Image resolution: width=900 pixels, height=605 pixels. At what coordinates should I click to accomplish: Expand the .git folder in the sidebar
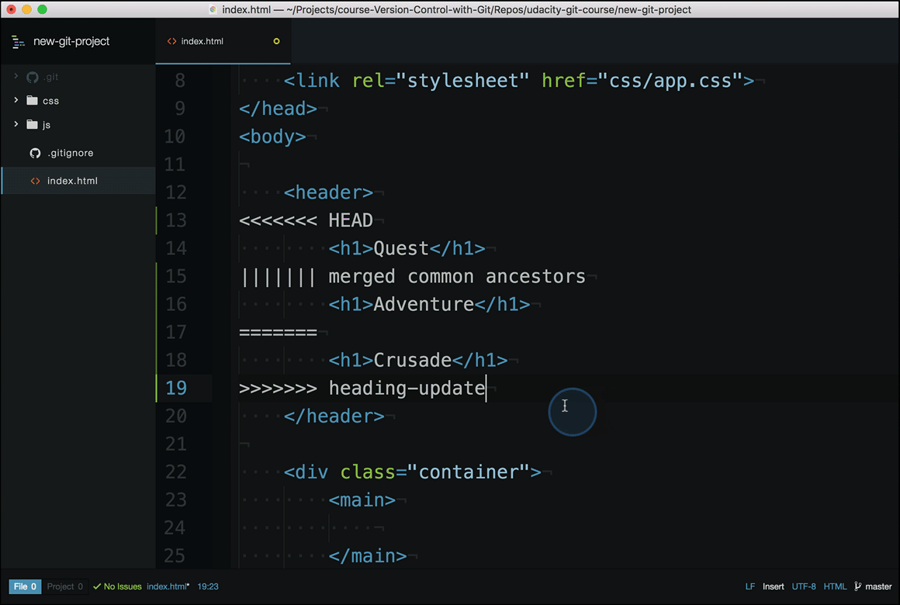tap(16, 77)
